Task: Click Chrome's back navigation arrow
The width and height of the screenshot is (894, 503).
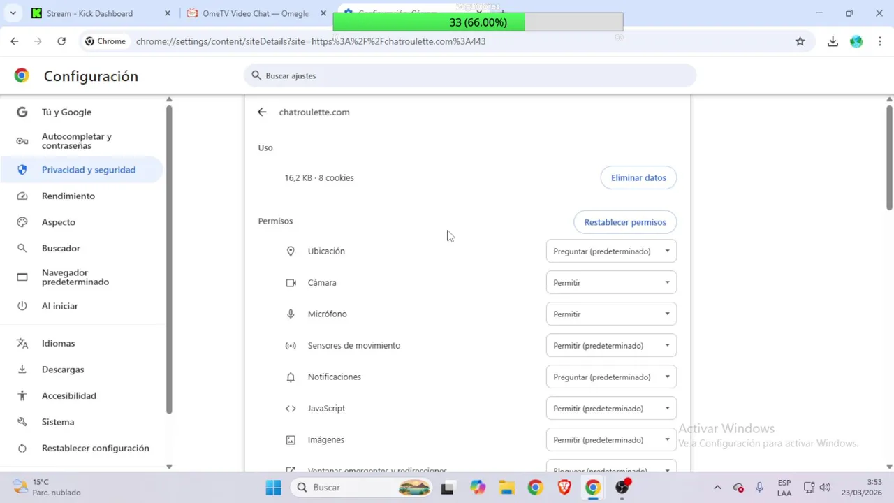Action: (15, 41)
